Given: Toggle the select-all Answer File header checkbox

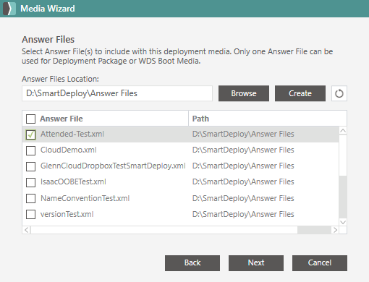Looking at the screenshot, I should 30,119.
